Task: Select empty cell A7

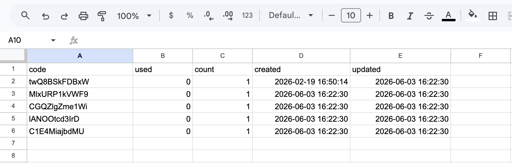Action: point(80,144)
